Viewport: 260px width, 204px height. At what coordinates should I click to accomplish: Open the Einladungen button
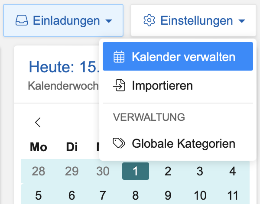pos(63,20)
